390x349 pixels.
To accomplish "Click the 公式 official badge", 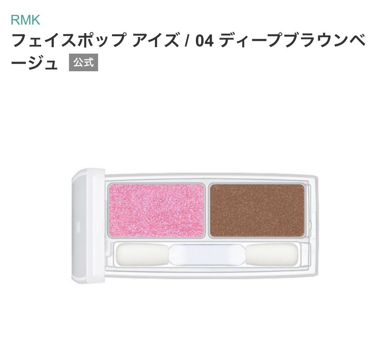I will click(84, 62).
